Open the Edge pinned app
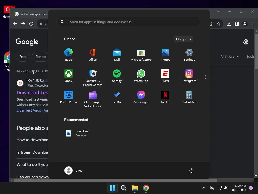The image size is (258, 194). click(x=69, y=55)
